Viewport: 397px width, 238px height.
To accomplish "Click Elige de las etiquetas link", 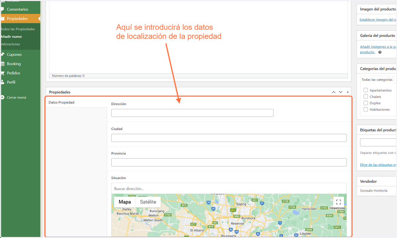I will pos(378,165).
